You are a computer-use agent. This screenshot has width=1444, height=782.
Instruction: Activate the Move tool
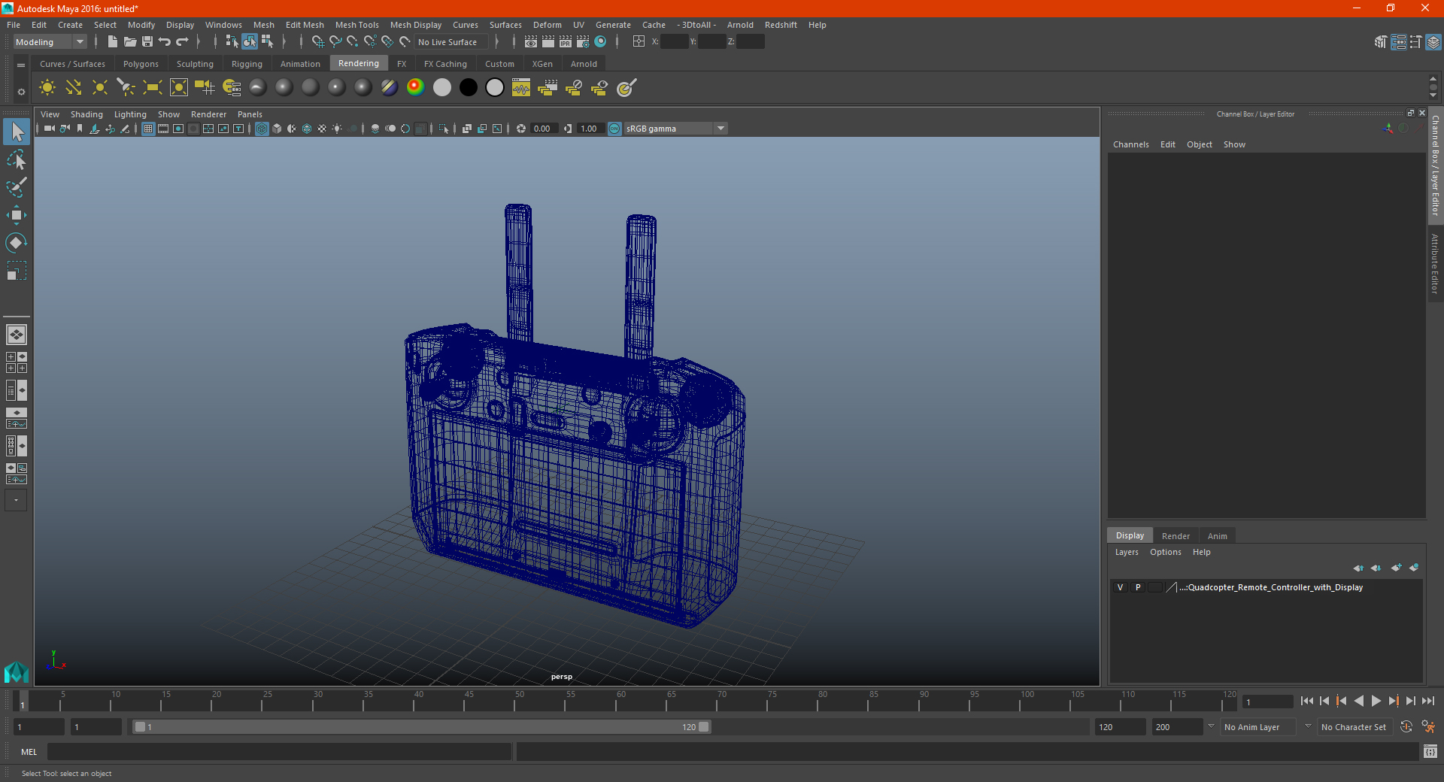coord(17,215)
